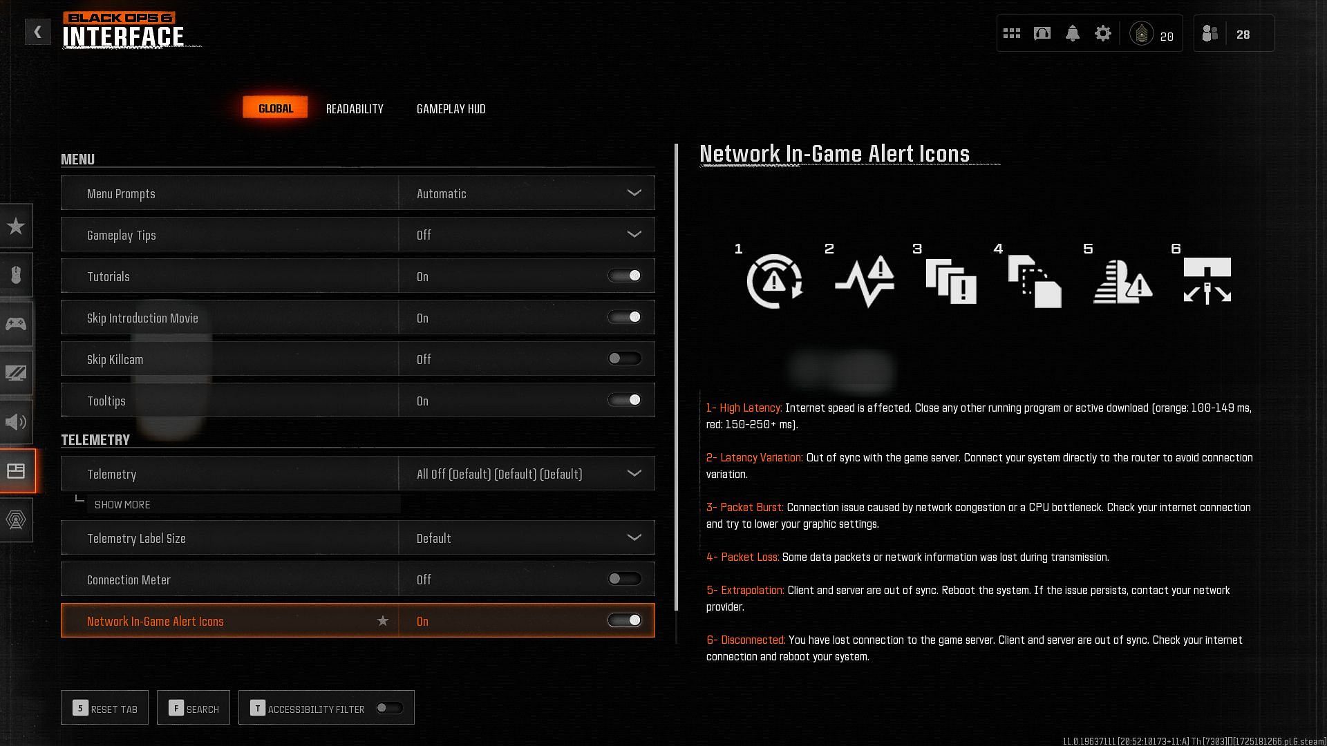Click the Disconnected alert icon (icon 6)
The width and height of the screenshot is (1327, 746).
tap(1207, 280)
